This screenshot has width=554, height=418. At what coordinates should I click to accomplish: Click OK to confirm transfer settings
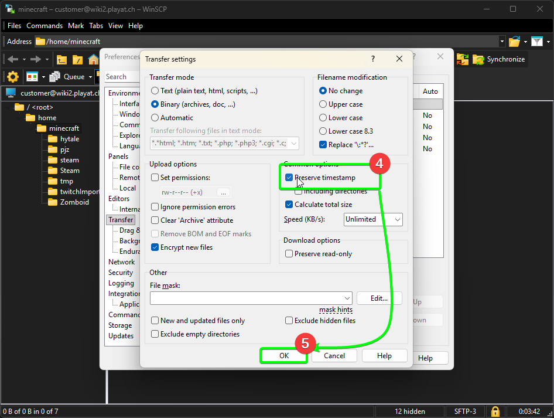tap(283, 356)
